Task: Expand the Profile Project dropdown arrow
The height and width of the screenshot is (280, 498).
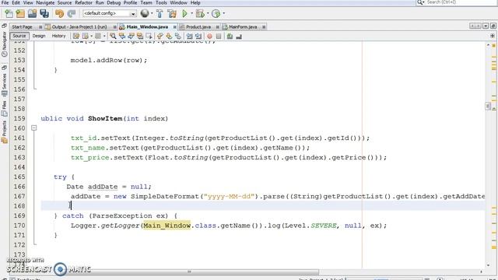Action: [223, 13]
